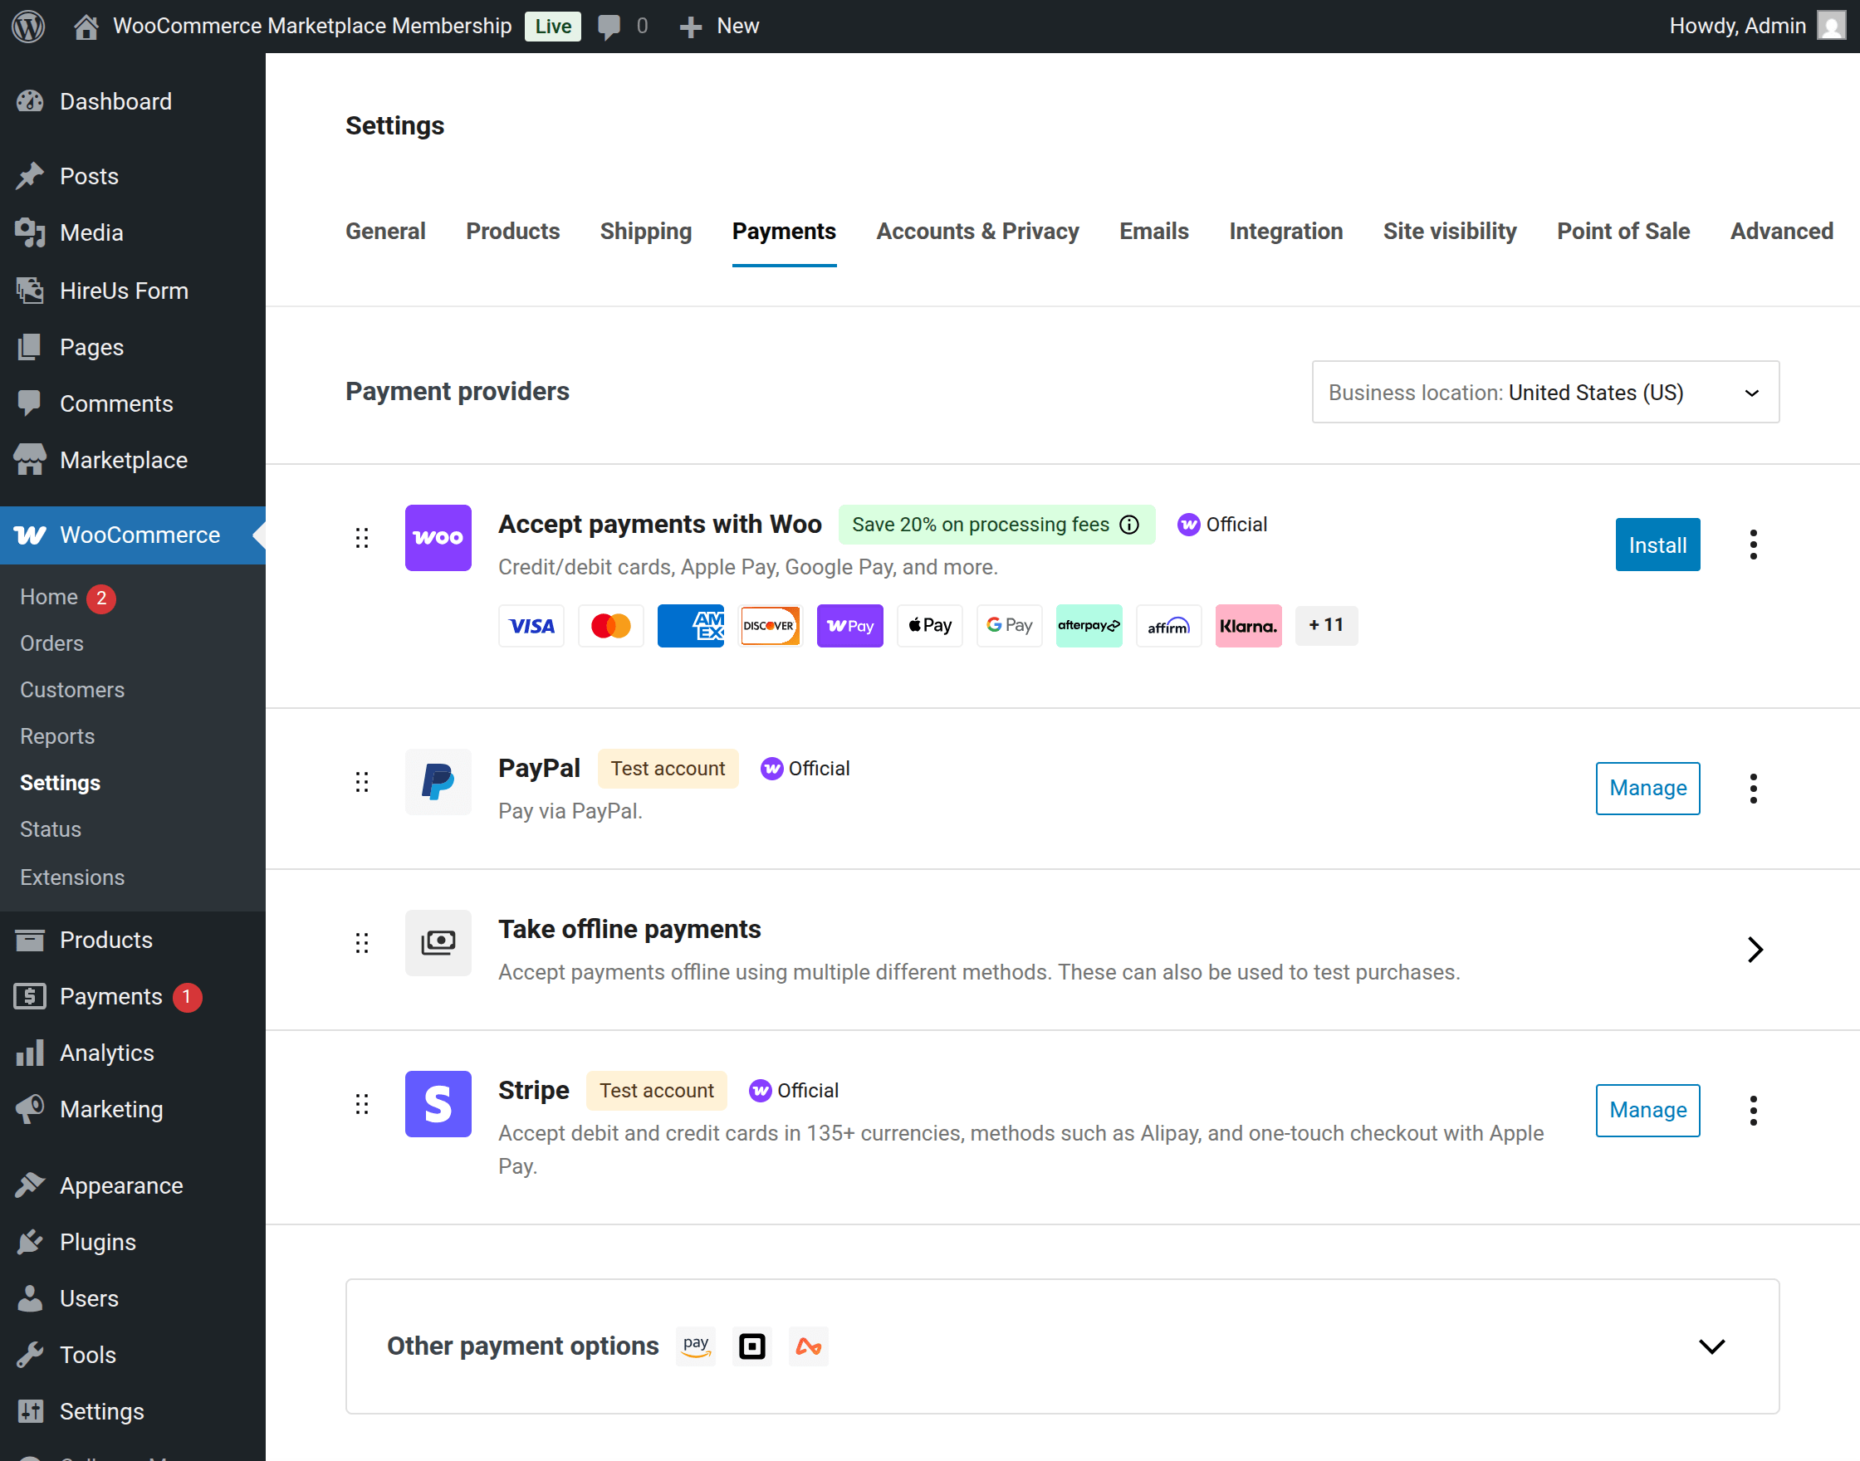The width and height of the screenshot is (1860, 1461).
Task: Open three-dot menu for Accept payments with Woo
Action: 1753,544
